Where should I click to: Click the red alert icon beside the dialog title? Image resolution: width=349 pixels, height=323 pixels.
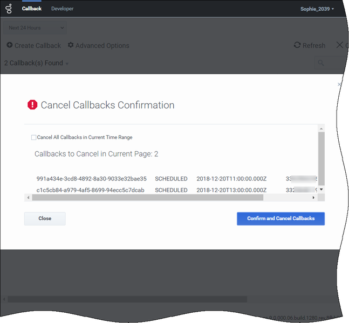coord(32,104)
